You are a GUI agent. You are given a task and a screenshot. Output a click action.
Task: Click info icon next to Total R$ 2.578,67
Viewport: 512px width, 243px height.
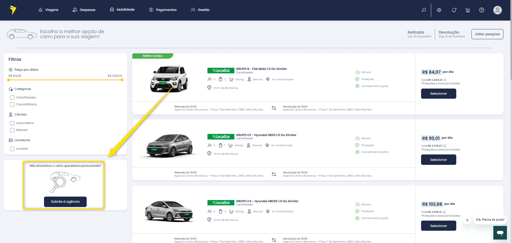tap(445, 146)
